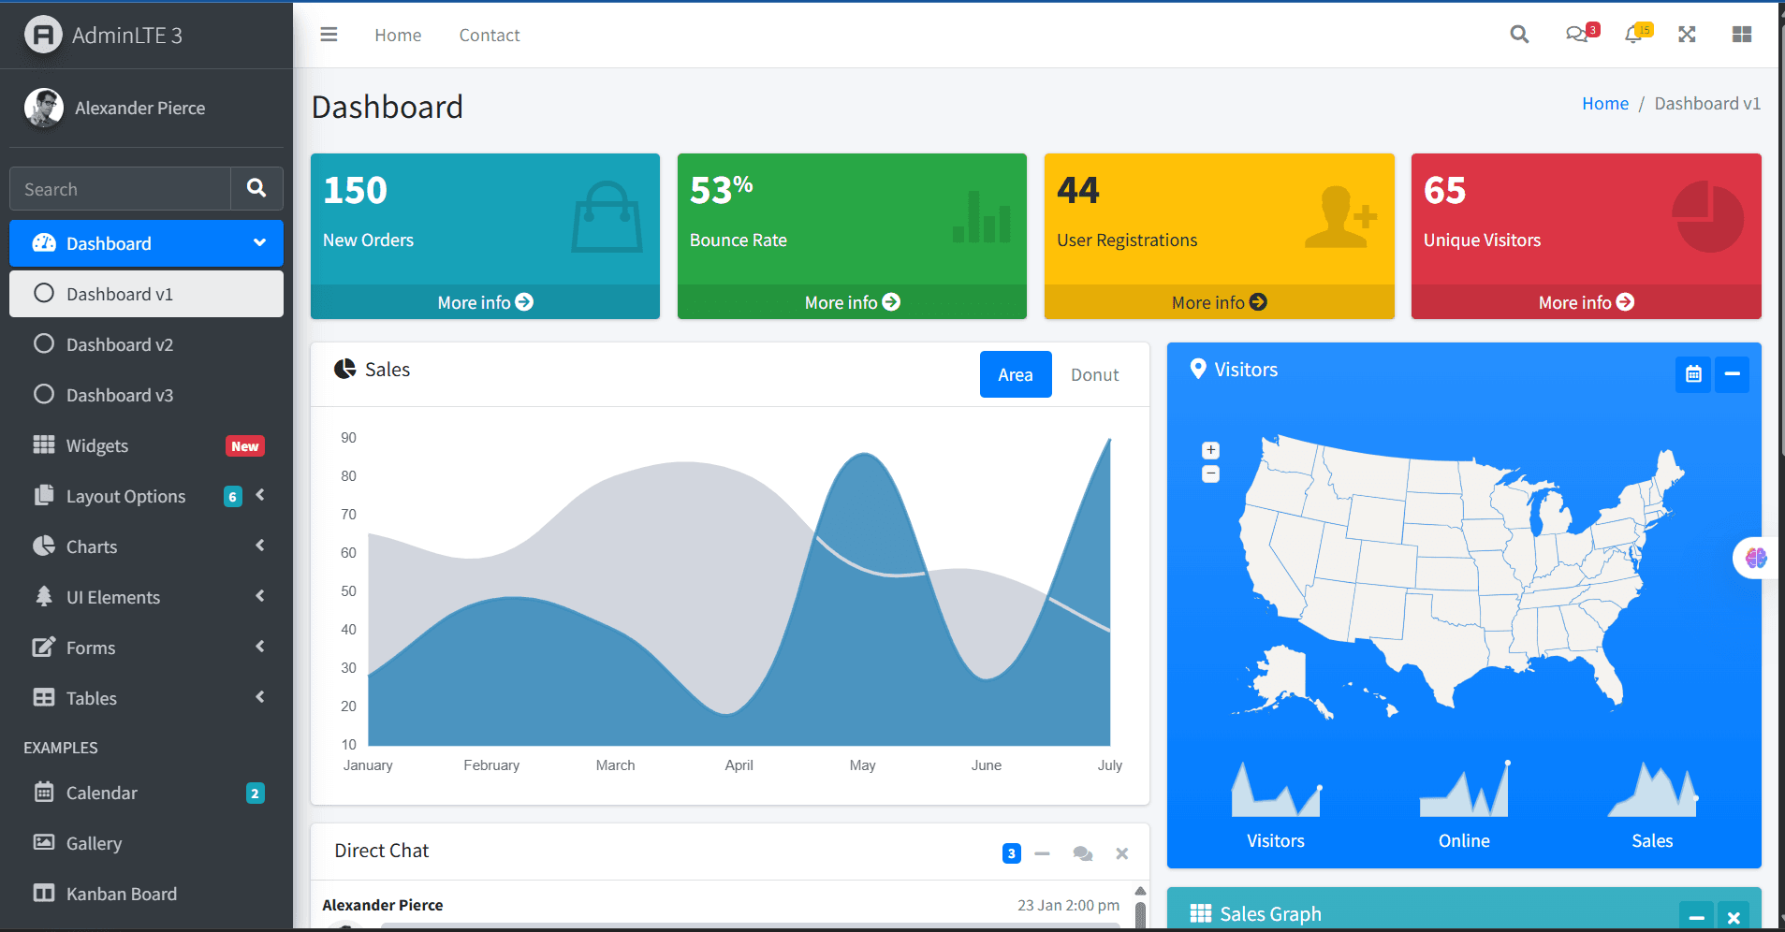1785x932 pixels.
Task: Zoom in on the Visitors map
Action: click(1209, 450)
